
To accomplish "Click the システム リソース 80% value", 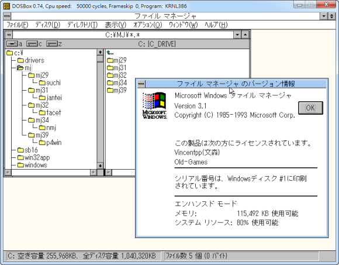I will (x=258, y=223).
